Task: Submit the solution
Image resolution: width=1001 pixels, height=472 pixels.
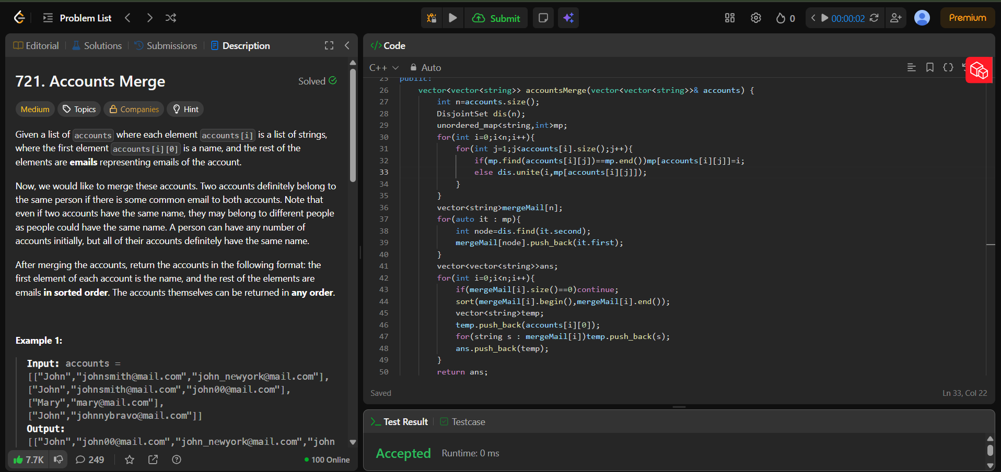Action: (x=496, y=18)
